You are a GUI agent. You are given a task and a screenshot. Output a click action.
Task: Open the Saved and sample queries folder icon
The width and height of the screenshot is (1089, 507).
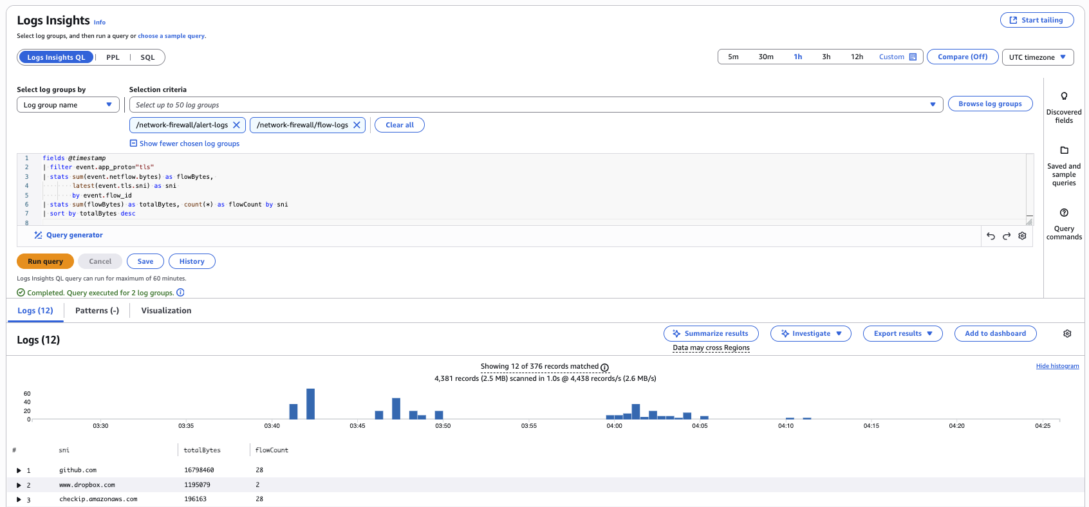1064,150
